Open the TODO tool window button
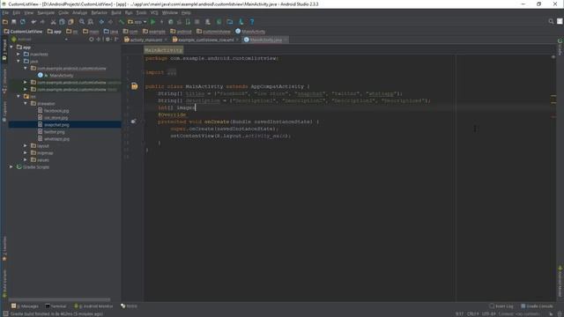Image resolution: width=564 pixels, height=317 pixels. pos(130,306)
